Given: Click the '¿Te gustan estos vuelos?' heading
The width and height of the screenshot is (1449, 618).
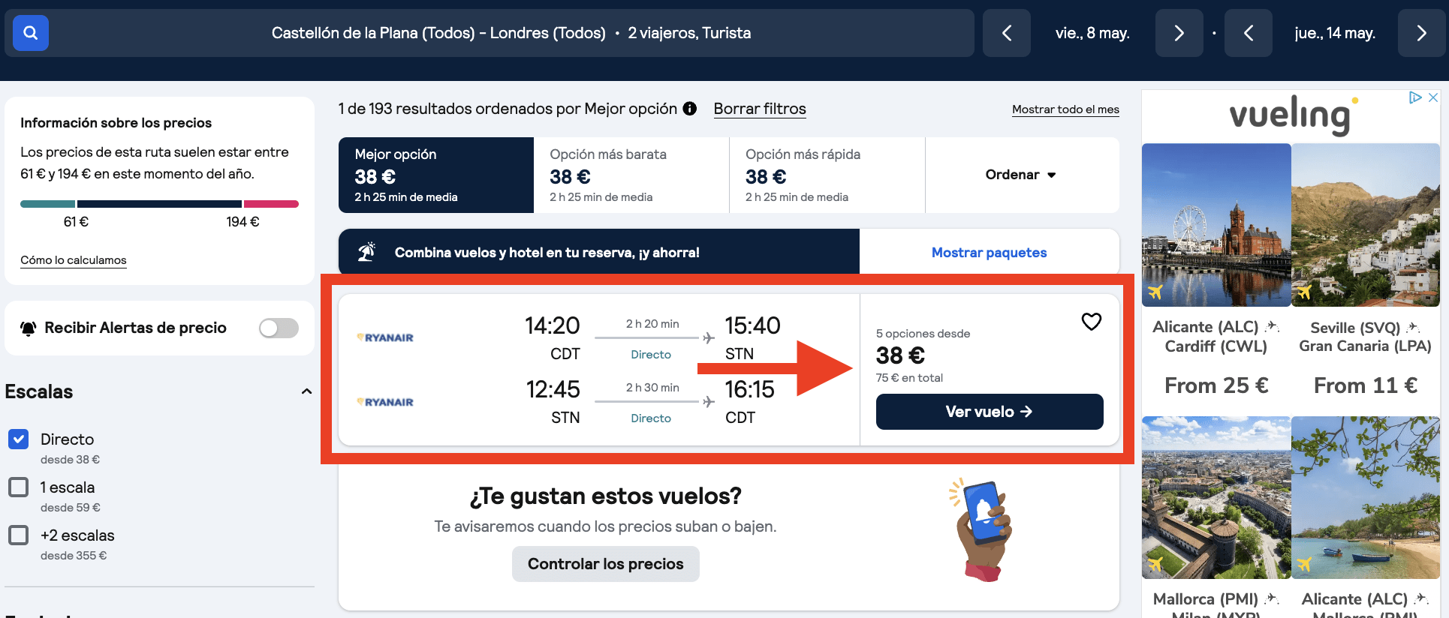Looking at the screenshot, I should click(605, 496).
